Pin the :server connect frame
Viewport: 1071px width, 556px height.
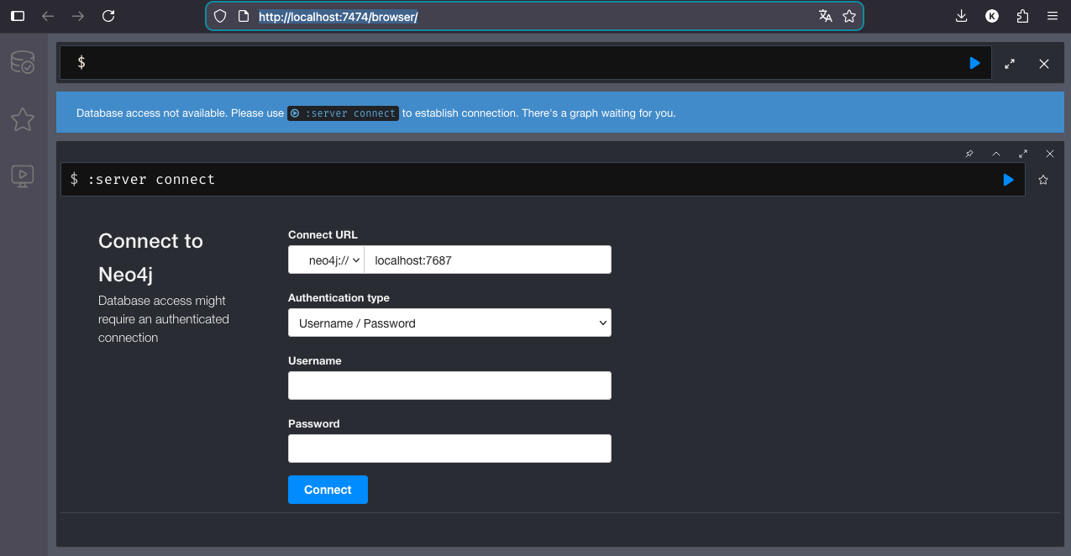(969, 154)
